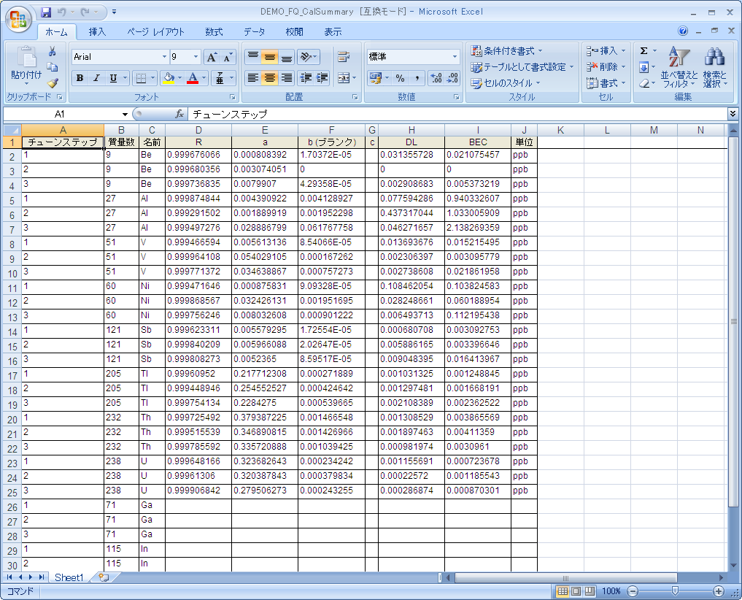Open the borders dropdown arrow
Image resolution: width=742 pixels, height=600 pixels.
click(x=152, y=77)
